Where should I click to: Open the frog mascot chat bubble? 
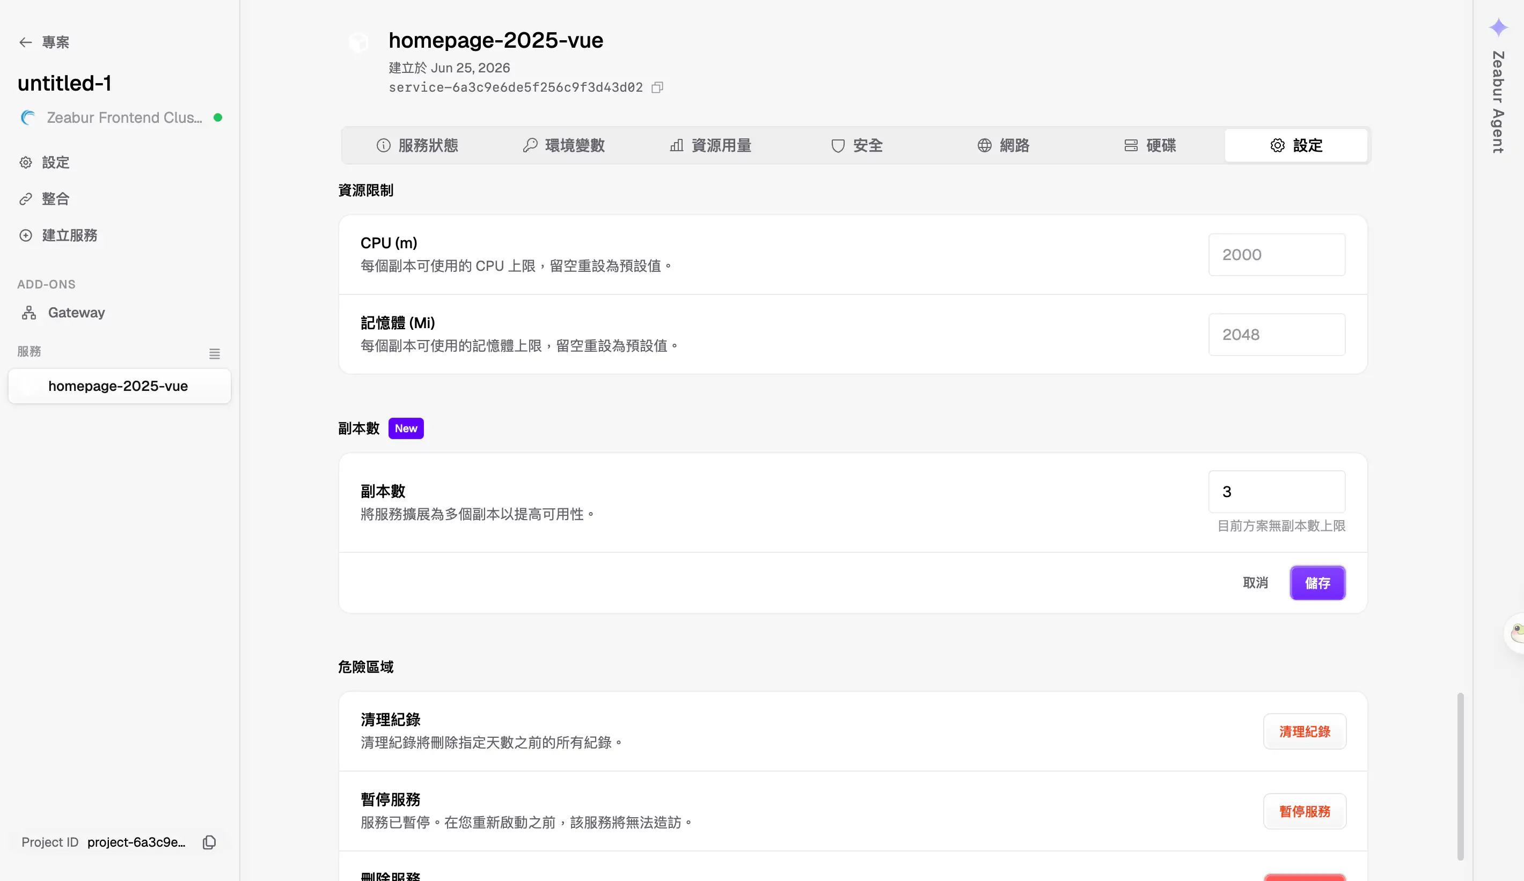(1515, 633)
